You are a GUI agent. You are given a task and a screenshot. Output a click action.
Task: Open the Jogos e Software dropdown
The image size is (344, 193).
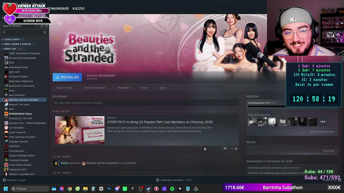[x=20, y=26]
